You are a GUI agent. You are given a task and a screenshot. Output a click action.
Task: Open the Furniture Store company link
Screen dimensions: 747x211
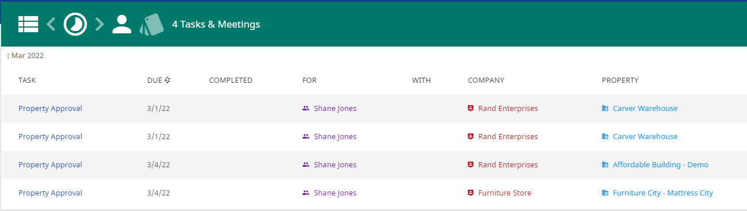(x=505, y=193)
